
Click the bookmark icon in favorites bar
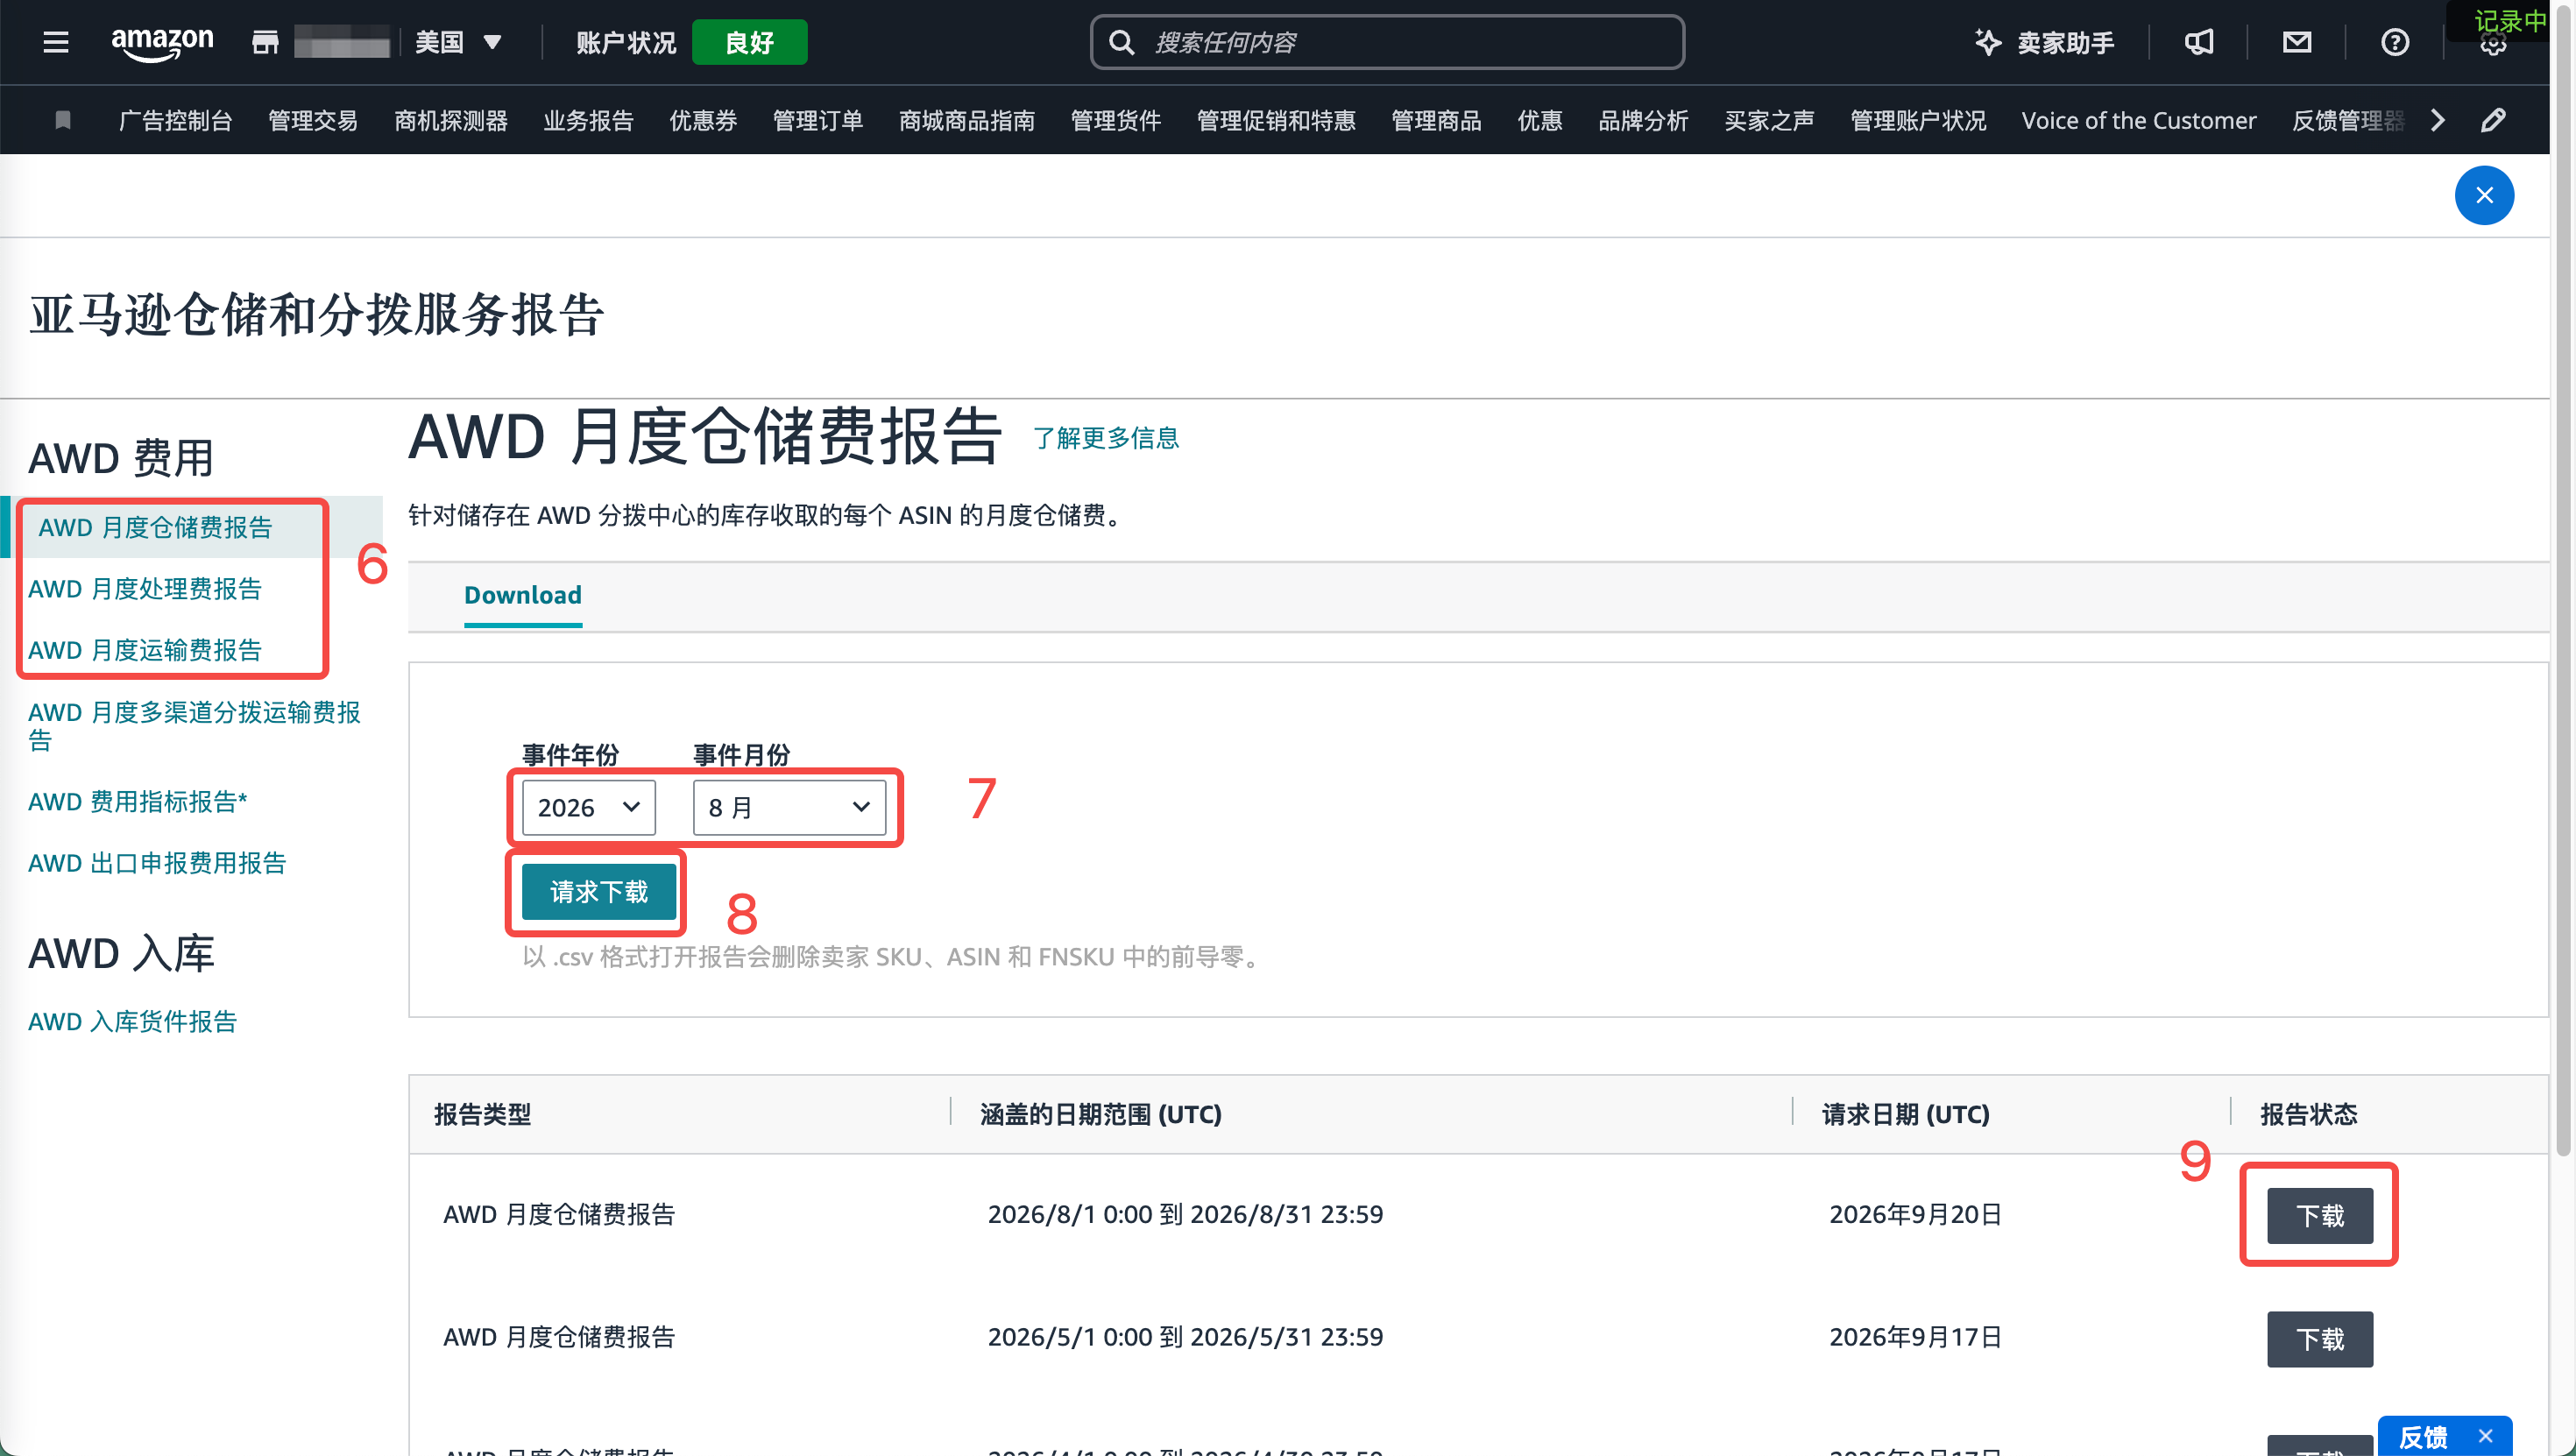coord(63,120)
